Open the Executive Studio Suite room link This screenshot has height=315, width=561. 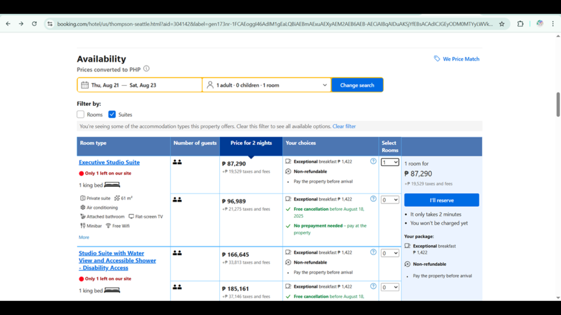(x=109, y=162)
